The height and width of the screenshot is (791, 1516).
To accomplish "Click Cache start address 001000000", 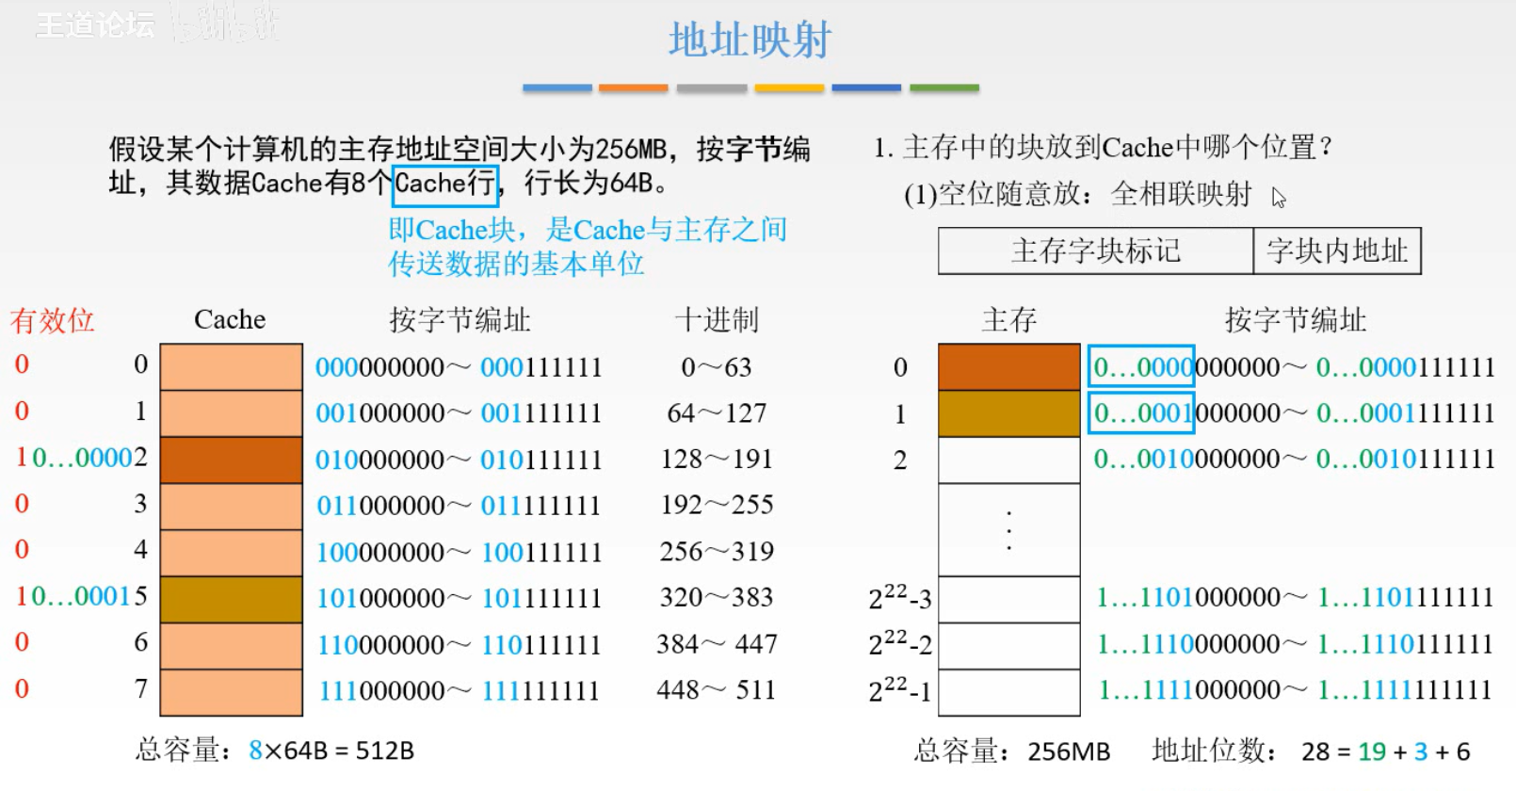I will pyautogui.click(x=379, y=413).
